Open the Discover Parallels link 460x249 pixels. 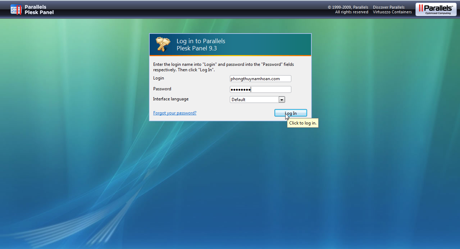coord(388,7)
